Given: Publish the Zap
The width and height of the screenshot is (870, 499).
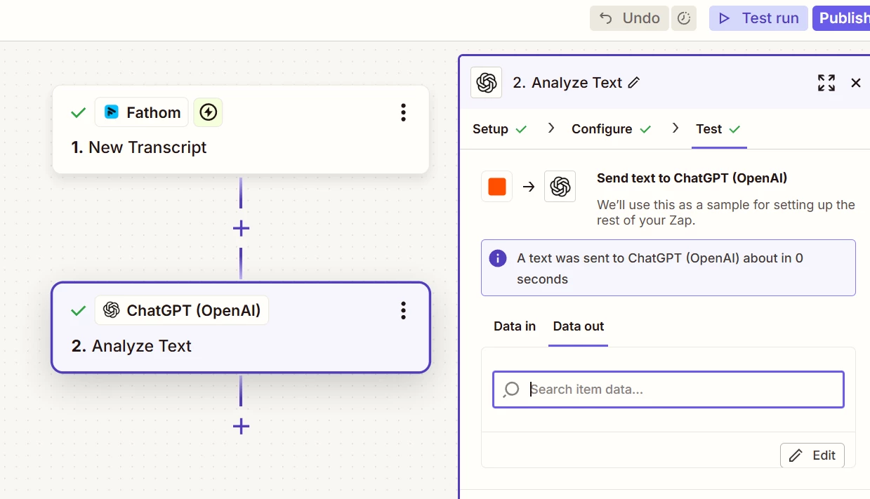Looking at the screenshot, I should 841,18.
